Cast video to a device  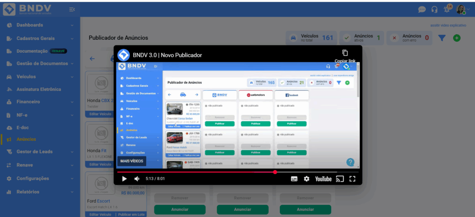(340, 179)
